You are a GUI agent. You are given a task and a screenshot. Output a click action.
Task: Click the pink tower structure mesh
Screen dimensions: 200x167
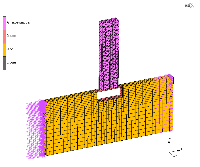[109, 54]
